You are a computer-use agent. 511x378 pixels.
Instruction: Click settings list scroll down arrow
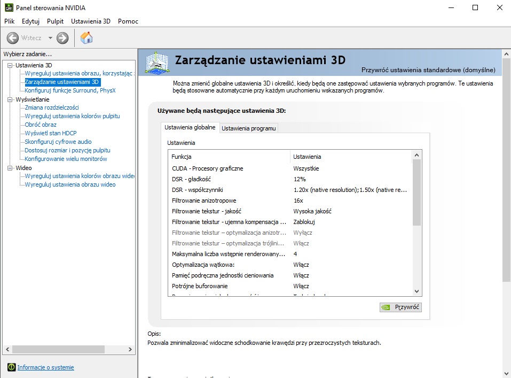pos(416,291)
